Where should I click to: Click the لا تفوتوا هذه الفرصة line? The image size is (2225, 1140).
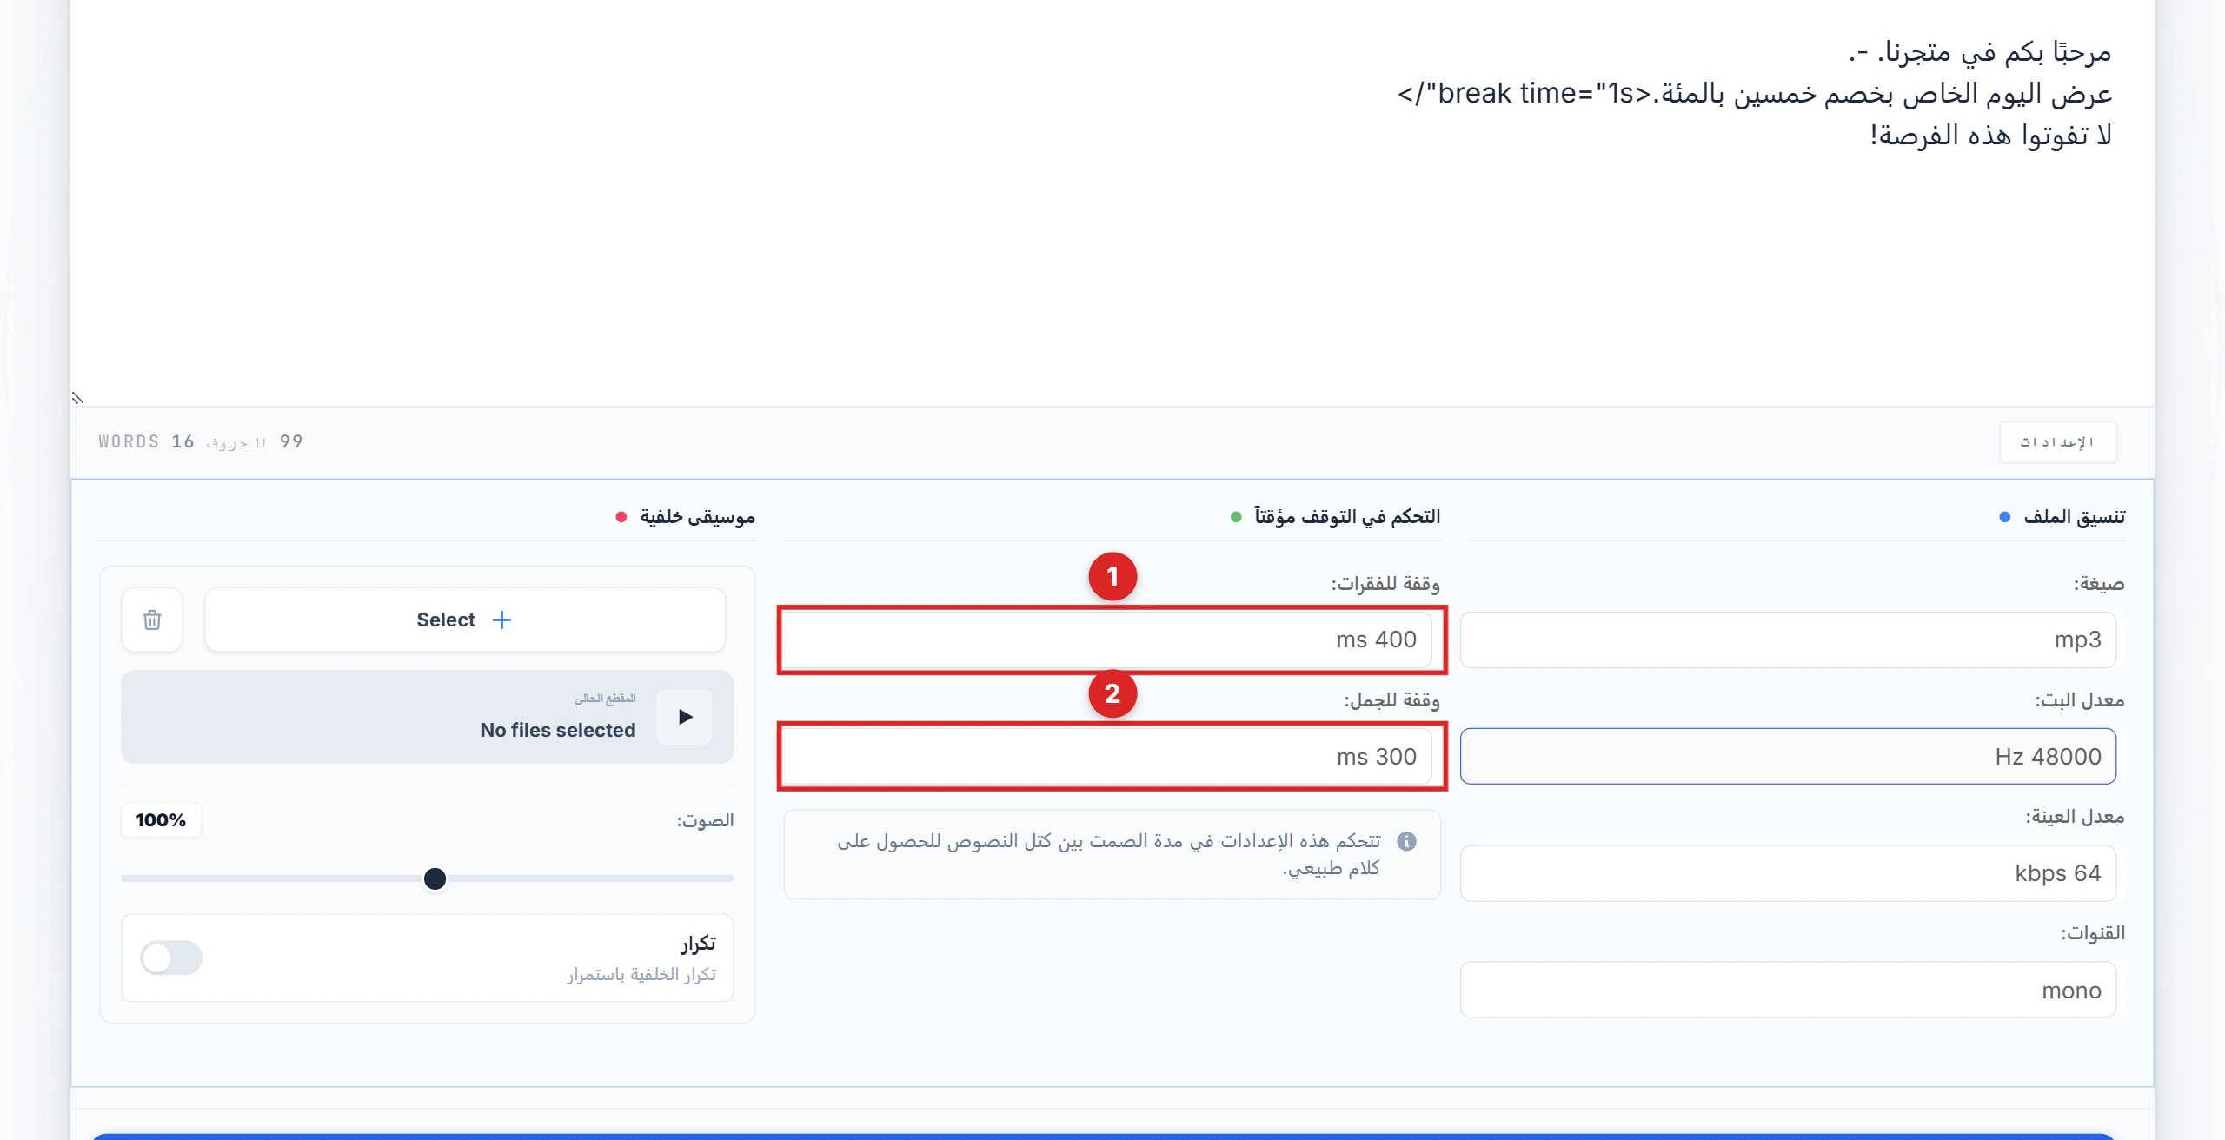click(1991, 135)
